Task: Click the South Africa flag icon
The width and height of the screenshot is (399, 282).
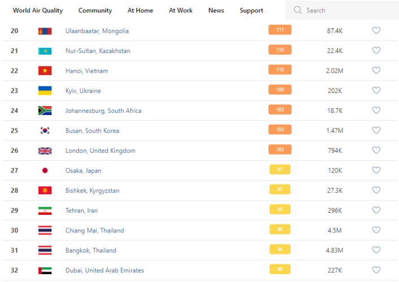Action: [x=45, y=111]
